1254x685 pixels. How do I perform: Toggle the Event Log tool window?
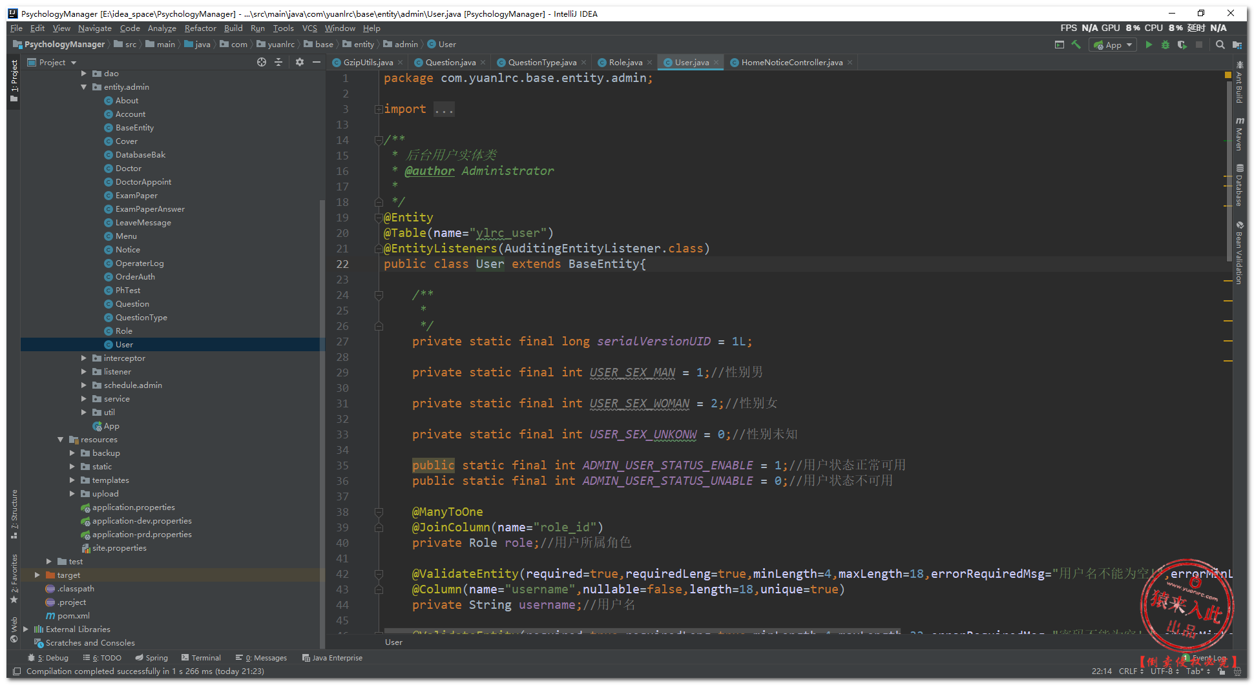[1204, 658]
